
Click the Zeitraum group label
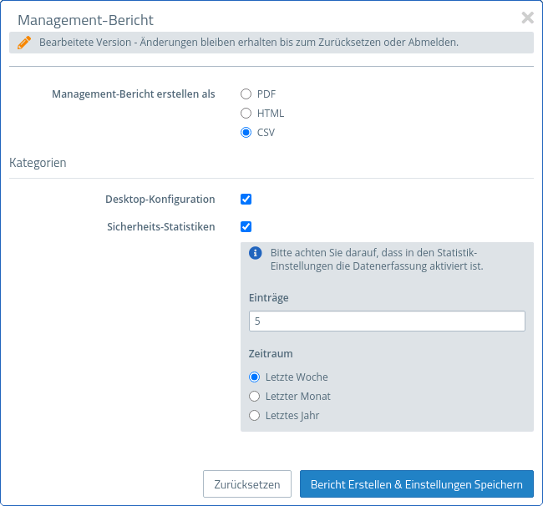point(271,354)
